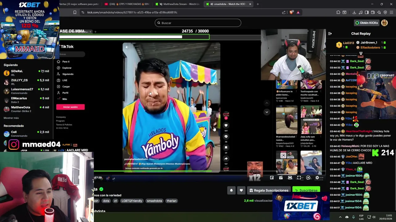
Task: Expand the list with Mostrar más
Action: pyautogui.click(x=11, y=118)
